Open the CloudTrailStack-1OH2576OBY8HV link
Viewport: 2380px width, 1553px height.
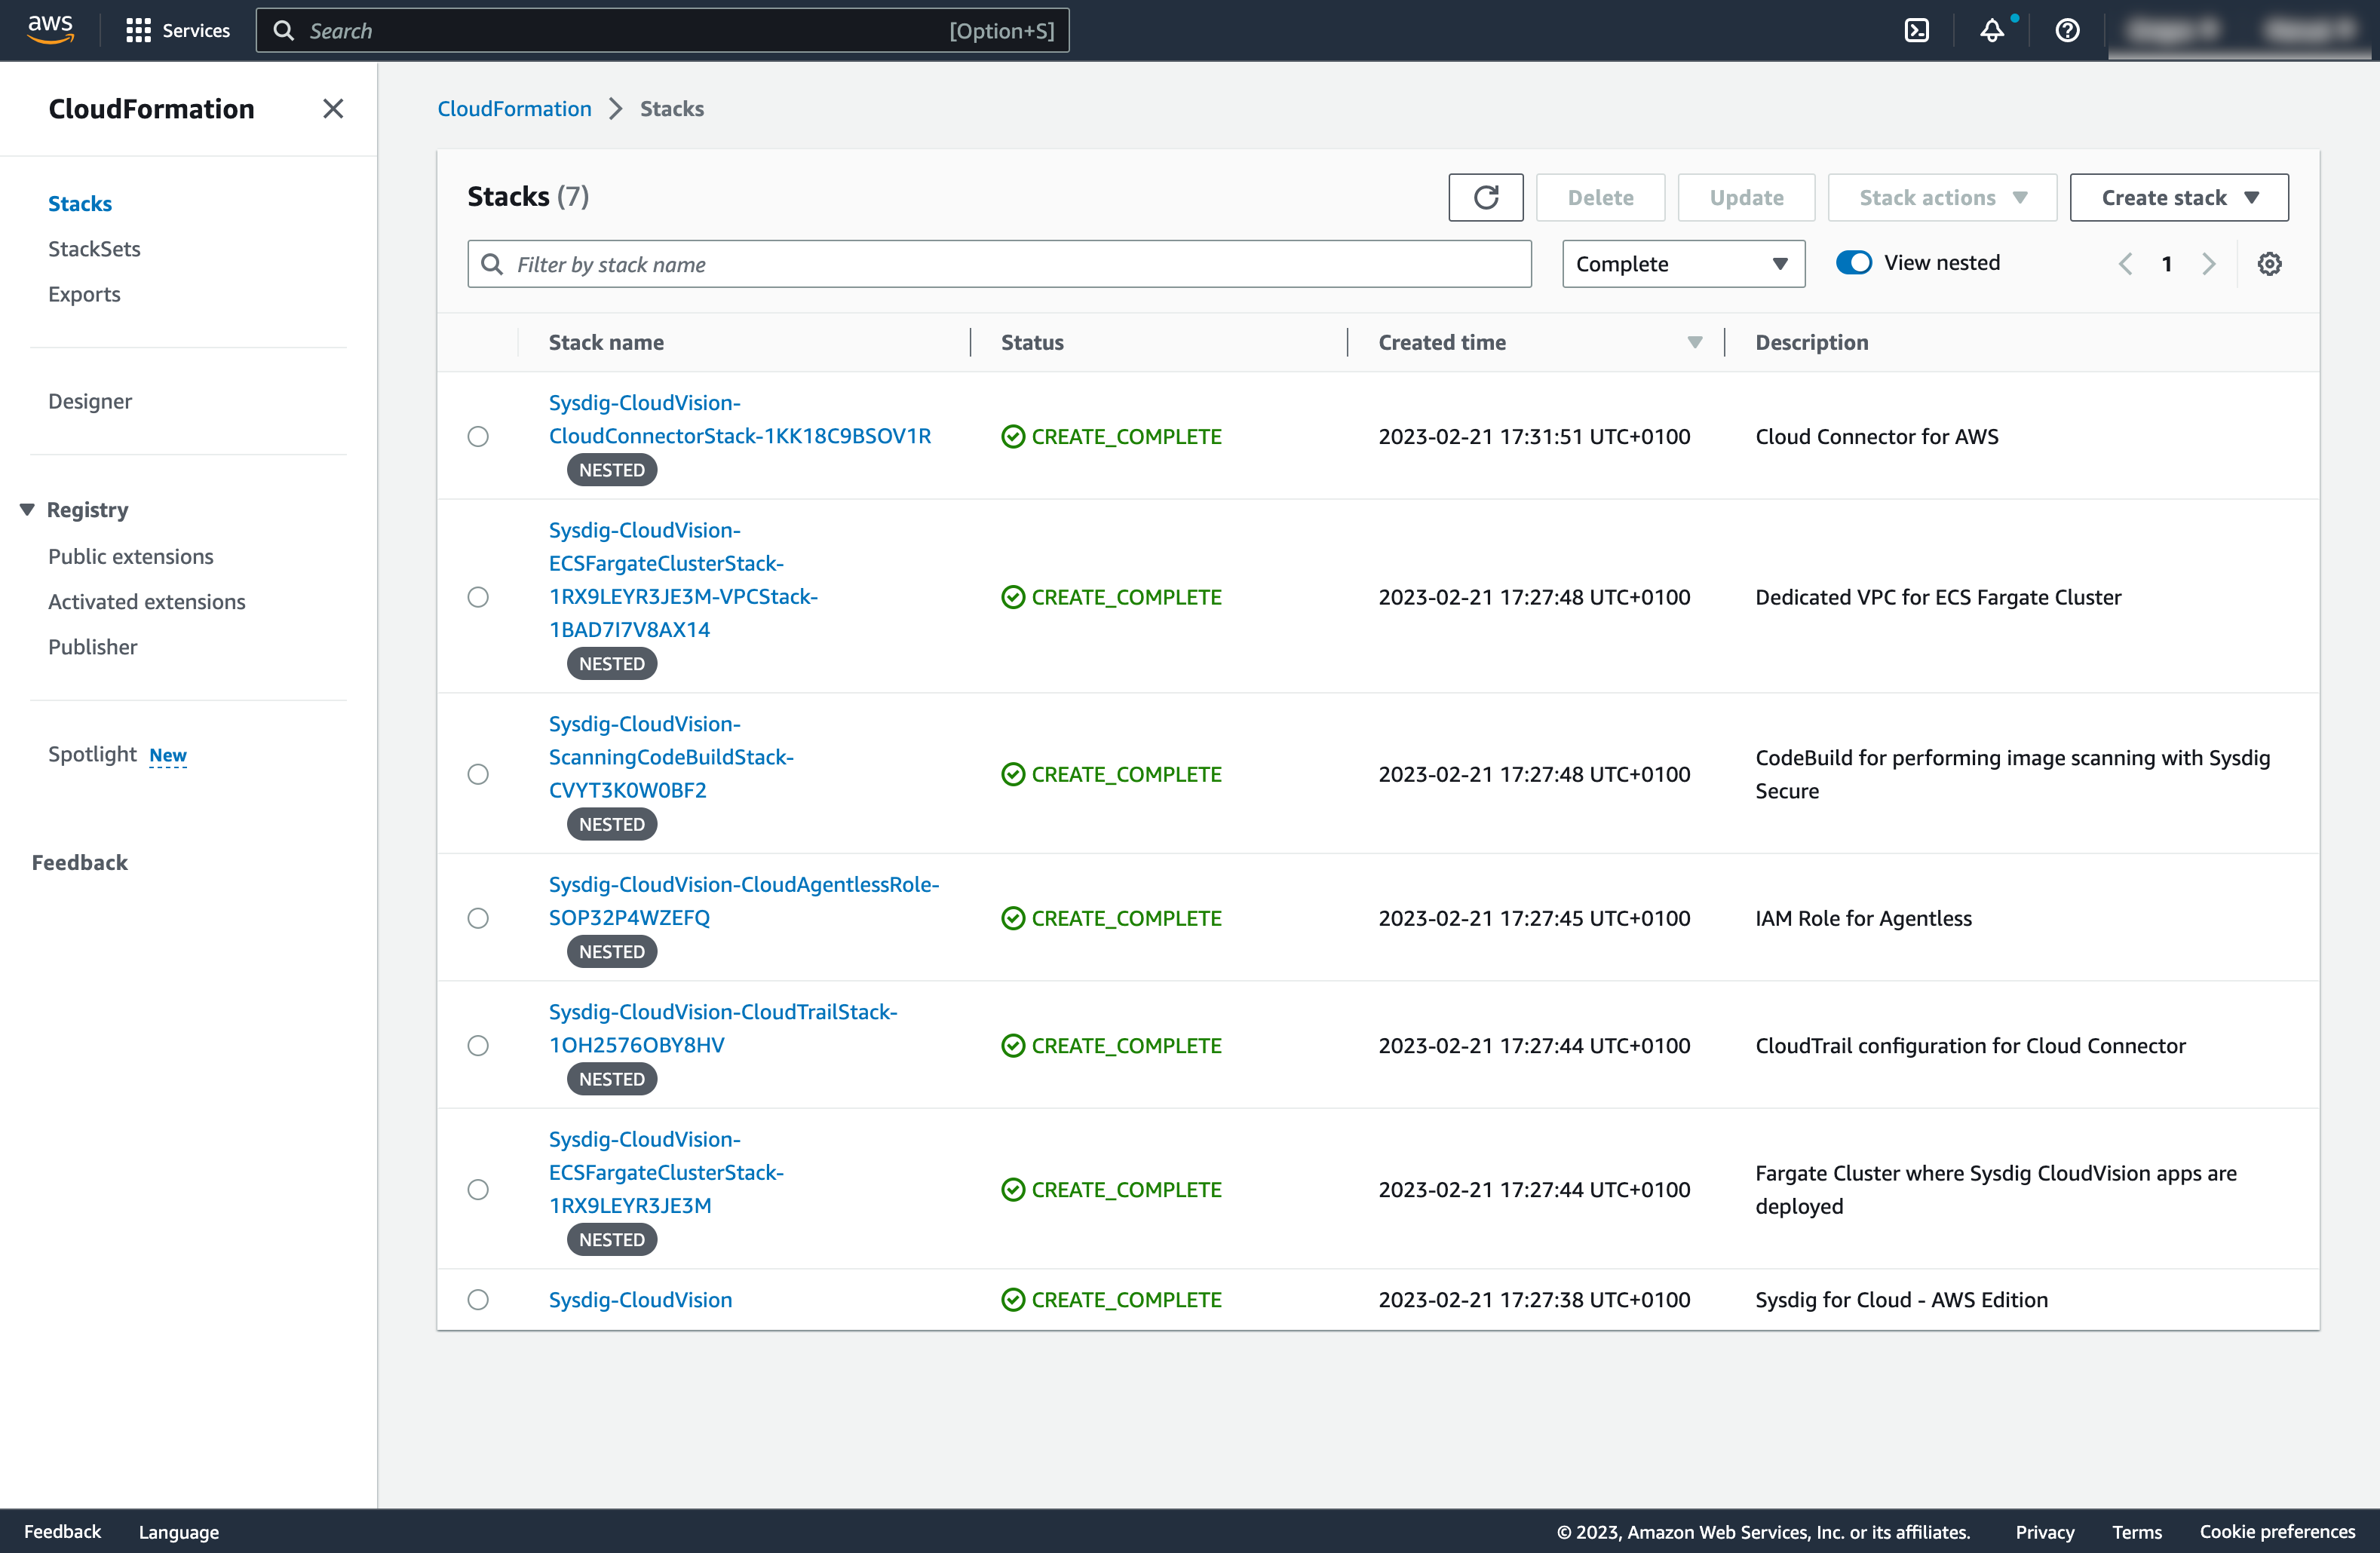click(x=723, y=1028)
